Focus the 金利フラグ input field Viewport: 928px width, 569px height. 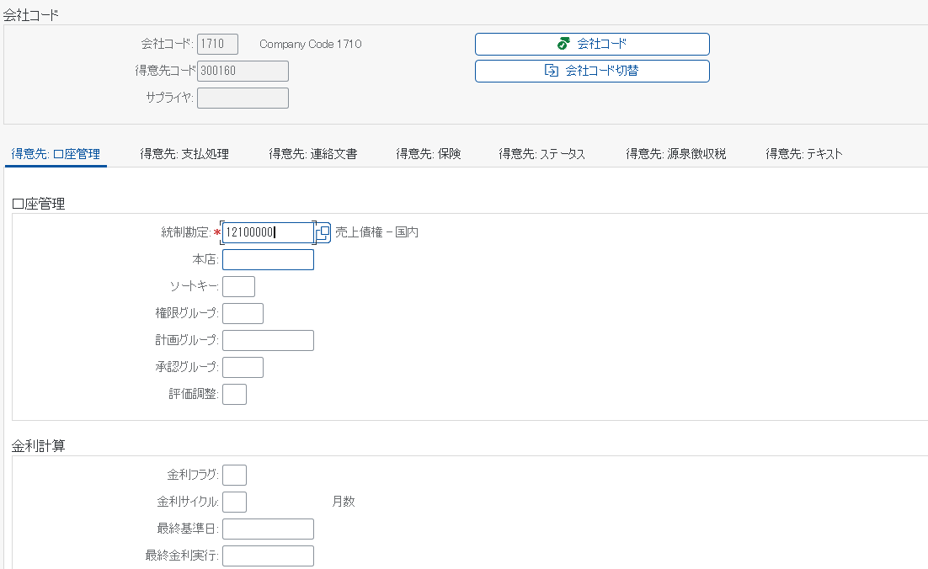point(235,475)
